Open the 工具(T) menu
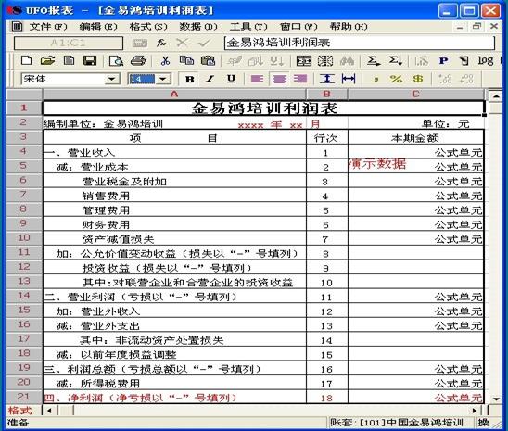The width and height of the screenshot is (508, 431). tap(248, 27)
